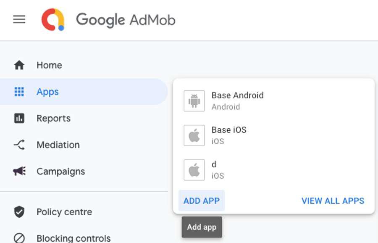
Task: Click the Apps grid icon
Action: coord(19,92)
